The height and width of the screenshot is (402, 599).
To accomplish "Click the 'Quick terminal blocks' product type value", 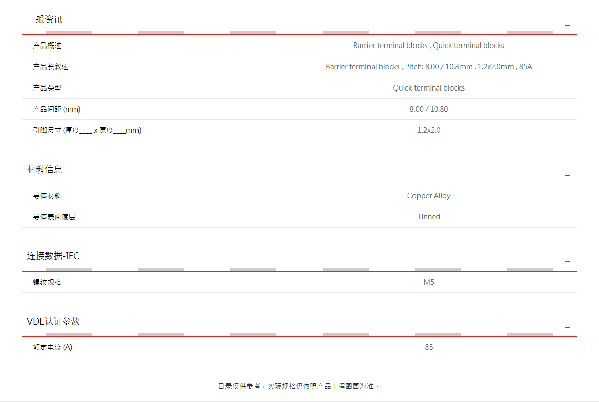I will coord(429,88).
